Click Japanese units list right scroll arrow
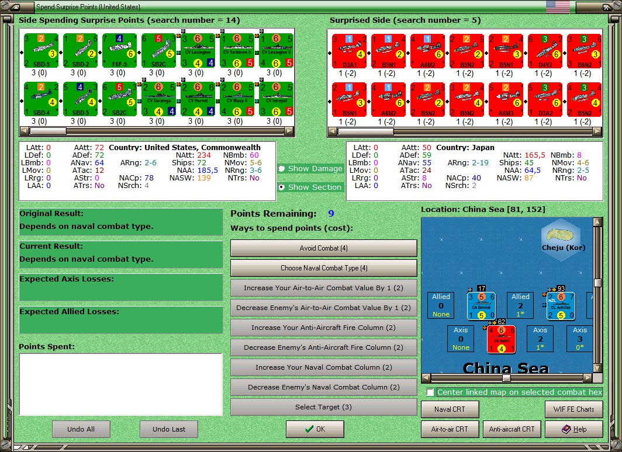Viewport: 622px width, 452px height. pos(597,131)
